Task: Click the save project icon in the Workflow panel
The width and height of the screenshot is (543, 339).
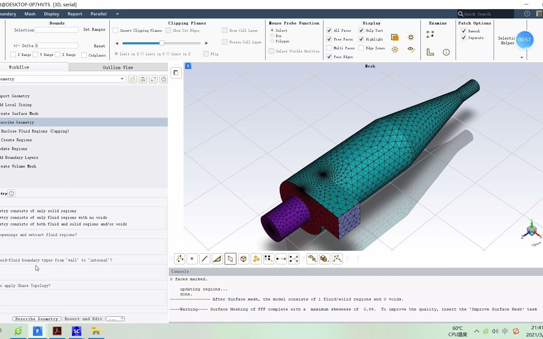Action: pyautogui.click(x=143, y=79)
